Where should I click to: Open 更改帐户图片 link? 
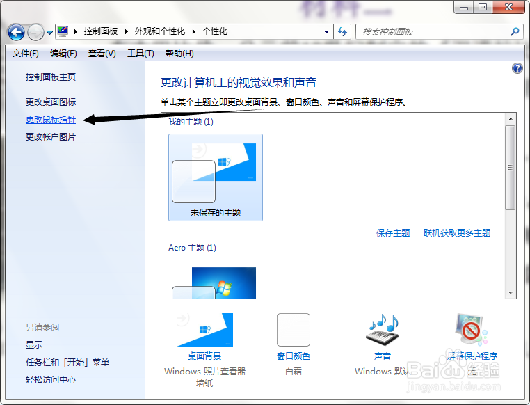point(51,137)
